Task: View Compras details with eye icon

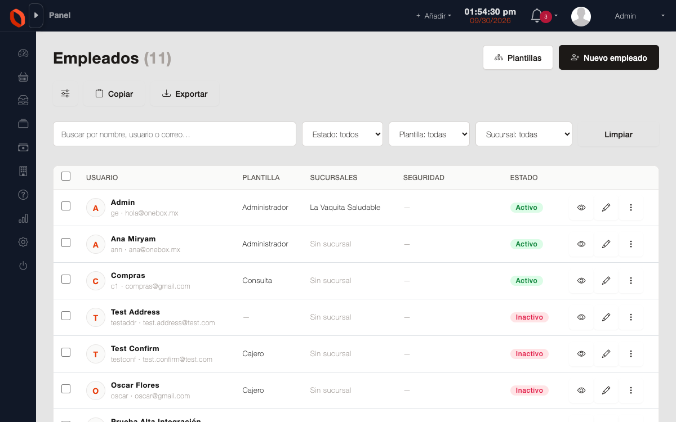Action: pos(581,281)
